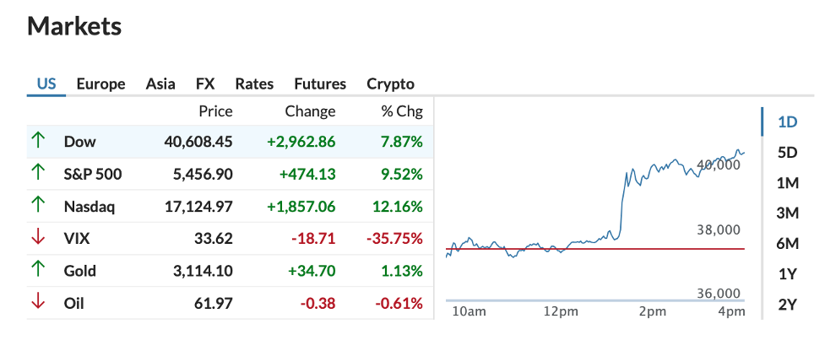Open the Dow index link

(80, 142)
